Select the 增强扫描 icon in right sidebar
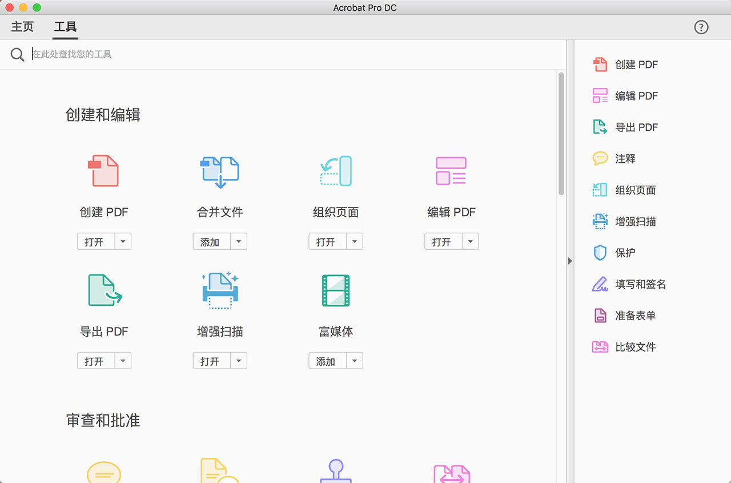The image size is (731, 483). tap(600, 221)
